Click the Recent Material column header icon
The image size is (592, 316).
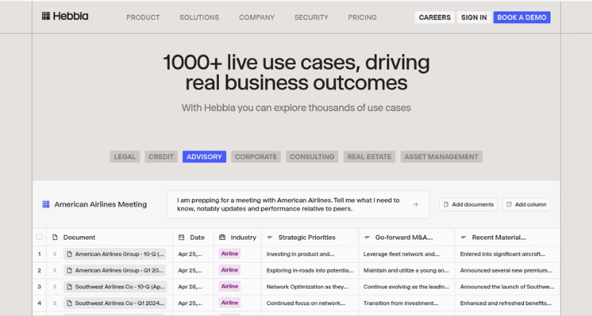[463, 238]
